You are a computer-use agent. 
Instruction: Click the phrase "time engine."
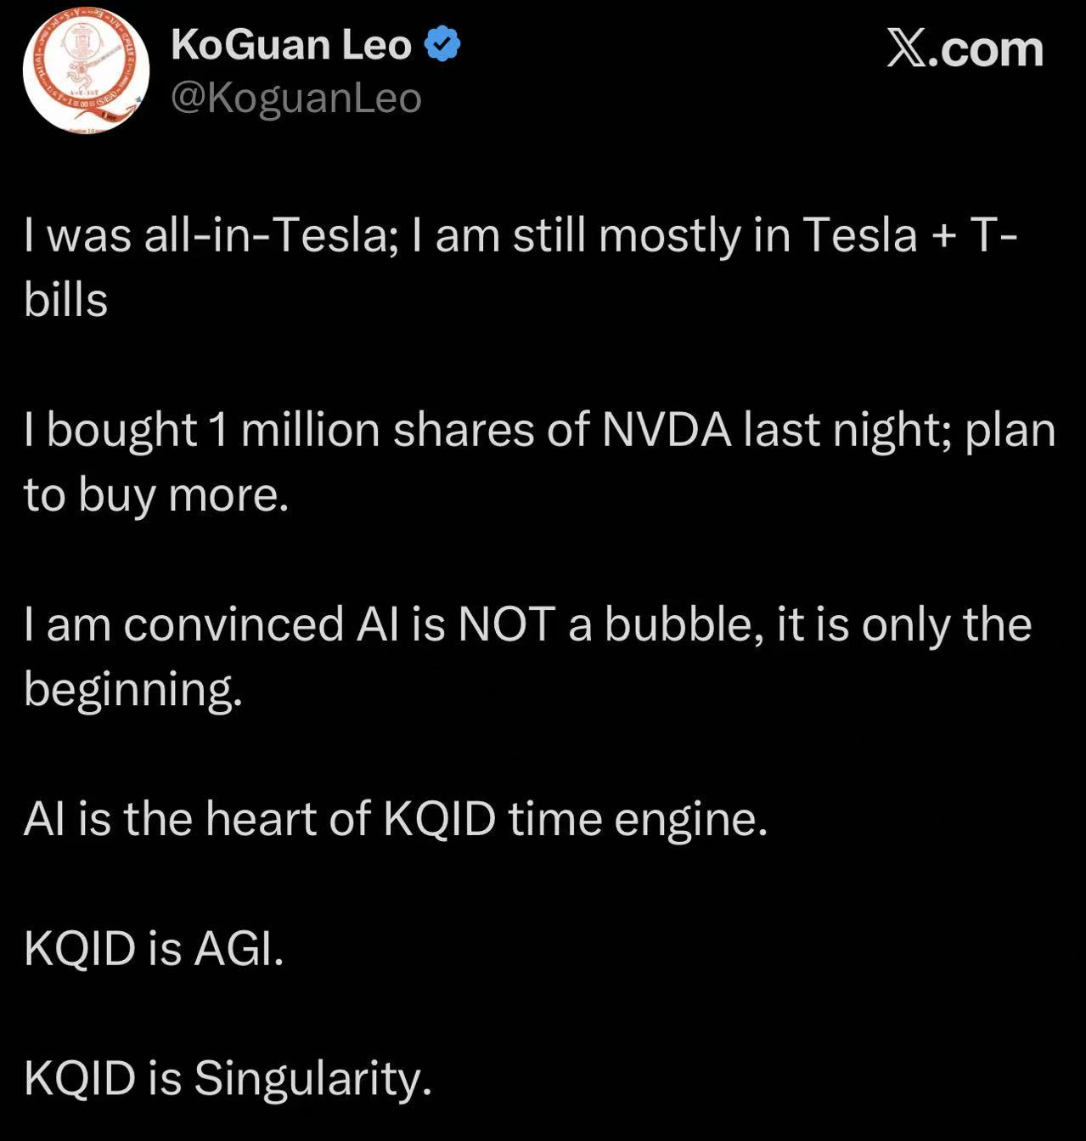[638, 819]
